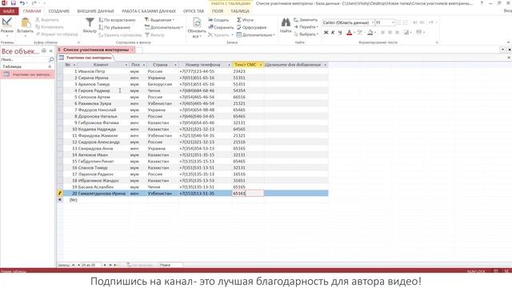This screenshot has height=288, width=512.
Task: Switch to the ТАБЛИЦА tab
Action: [240, 11]
